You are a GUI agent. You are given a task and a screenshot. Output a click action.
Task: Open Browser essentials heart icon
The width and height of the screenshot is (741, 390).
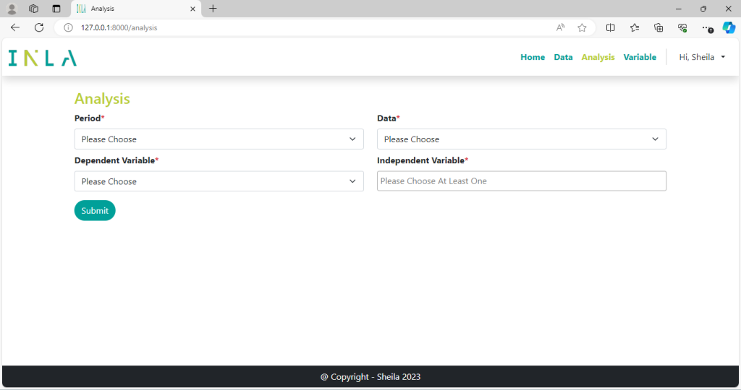(682, 28)
